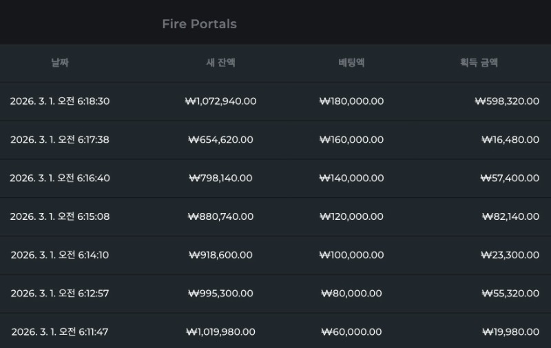Click the ₩654,620.00 balance value
Screen dimensions: 551x348
coord(220,140)
